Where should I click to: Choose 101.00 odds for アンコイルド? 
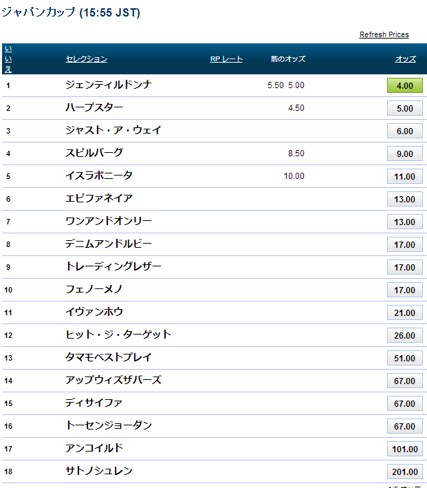(x=404, y=449)
